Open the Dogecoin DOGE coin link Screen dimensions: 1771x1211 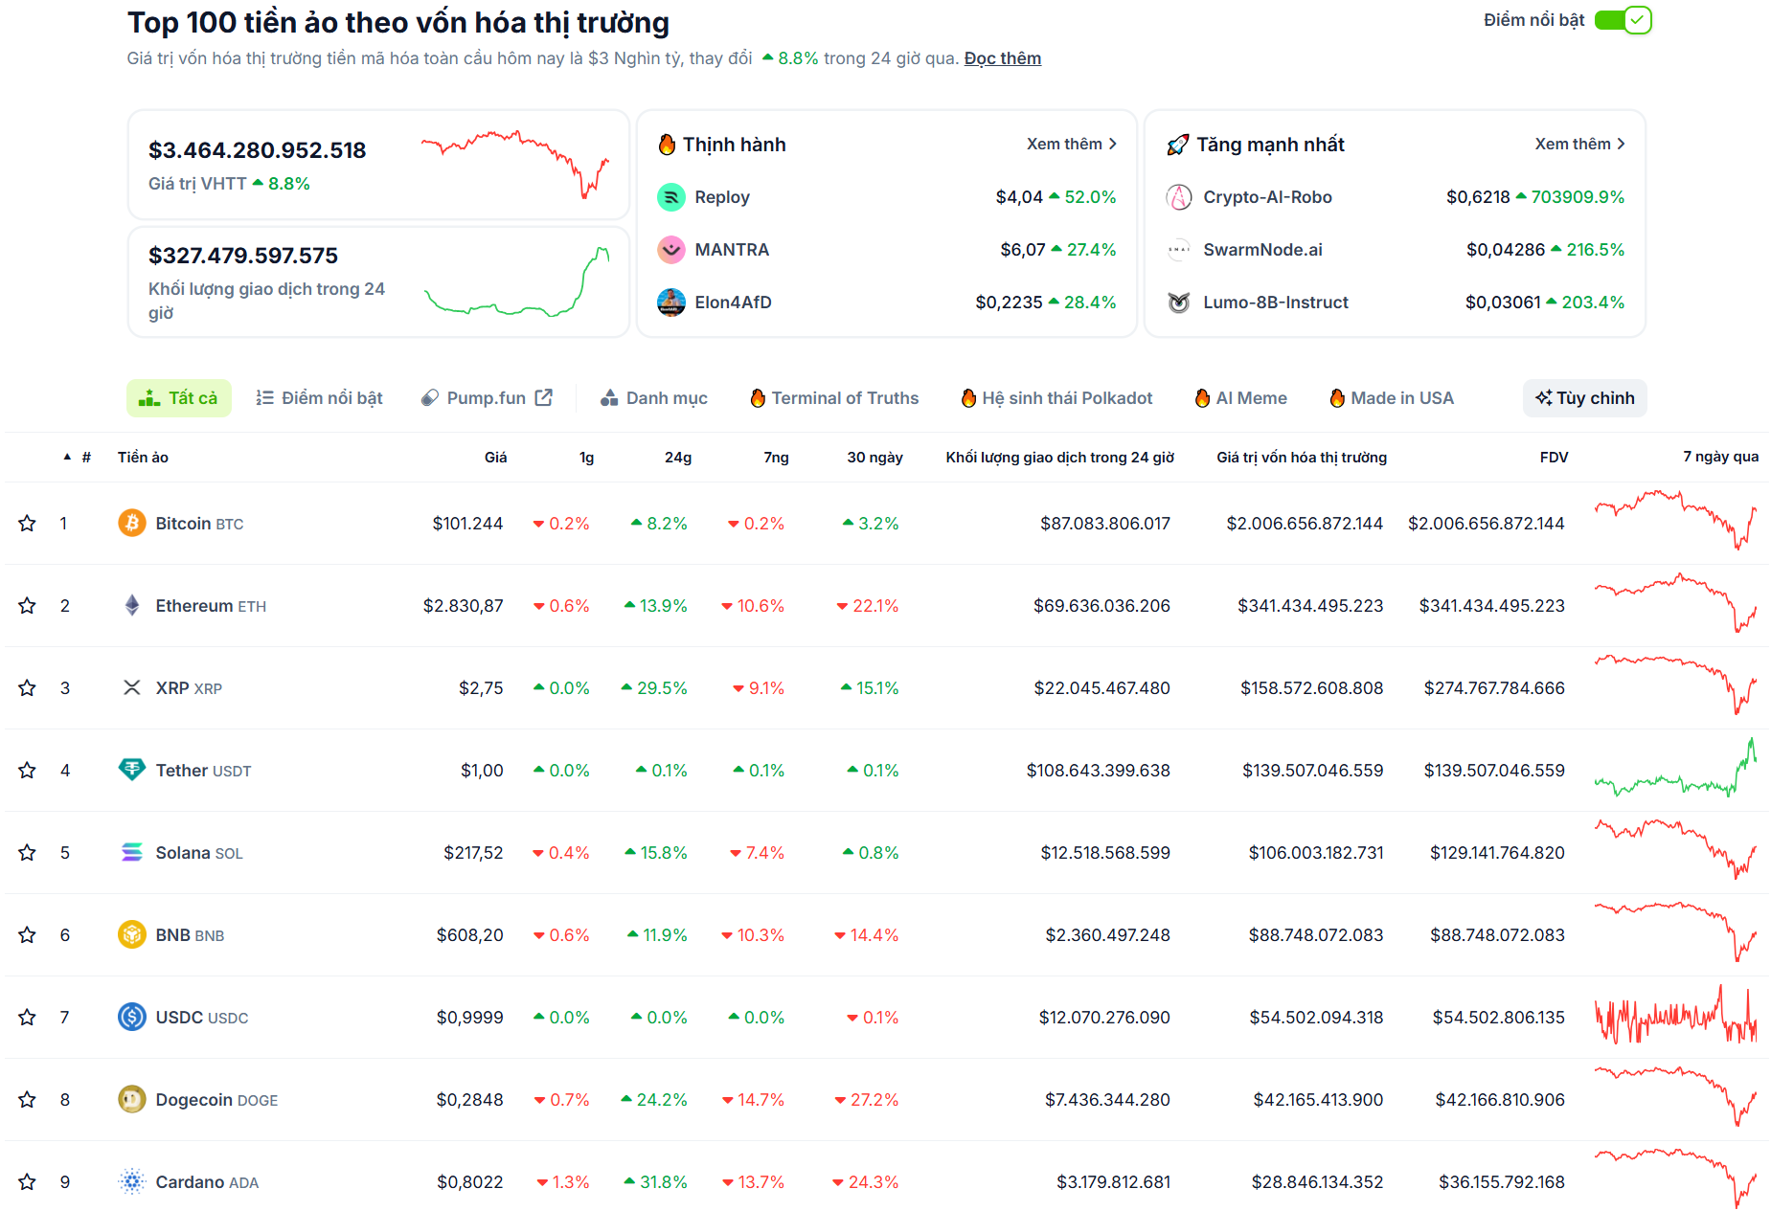click(216, 1100)
